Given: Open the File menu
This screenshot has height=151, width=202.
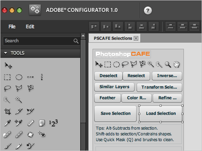Looking at the screenshot, I should [x=12, y=27].
